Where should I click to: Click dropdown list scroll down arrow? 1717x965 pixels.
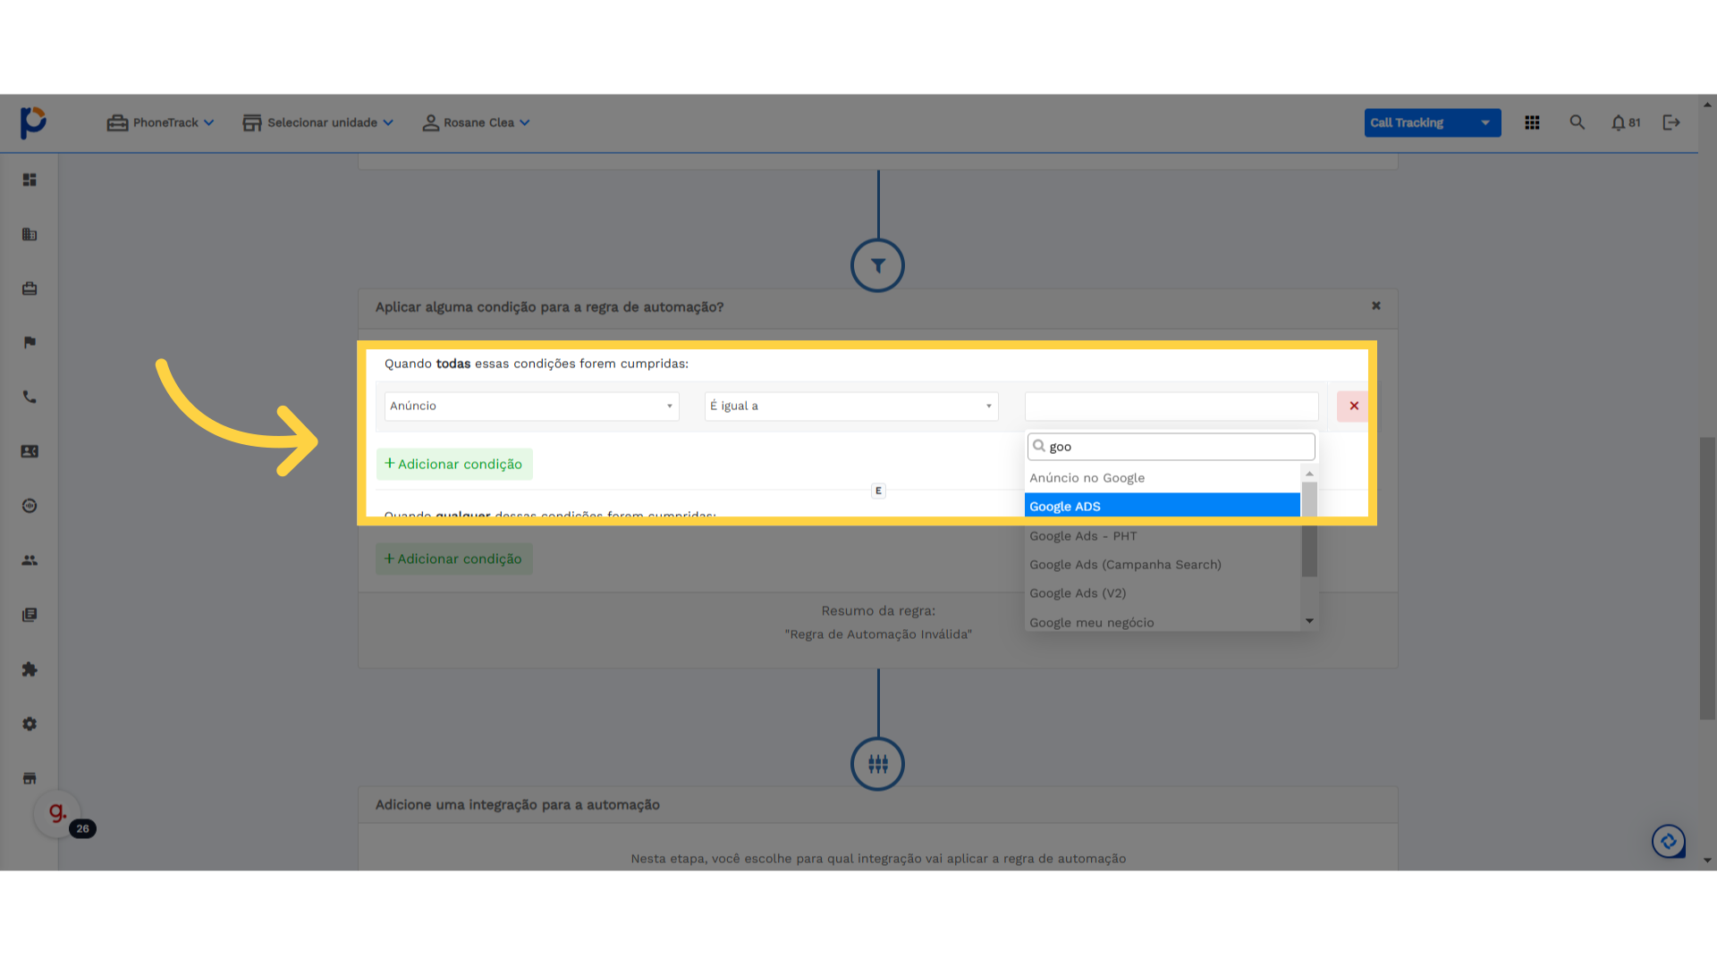click(x=1309, y=621)
